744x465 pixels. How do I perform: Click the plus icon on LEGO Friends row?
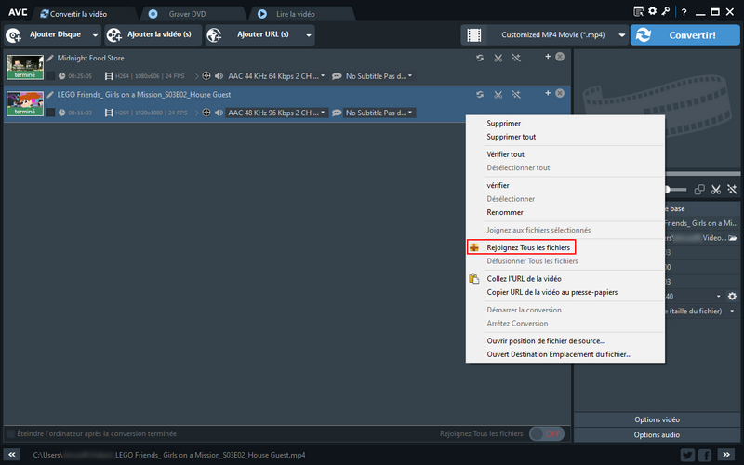tap(548, 93)
